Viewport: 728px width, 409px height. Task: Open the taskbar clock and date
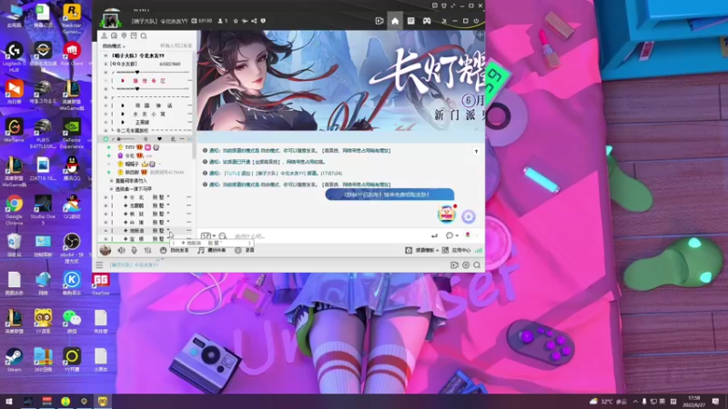coord(694,401)
